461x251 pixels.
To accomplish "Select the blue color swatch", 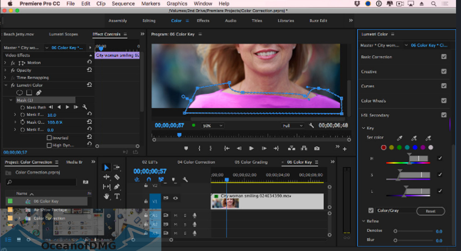I will pyautogui.click(x=415, y=148).
